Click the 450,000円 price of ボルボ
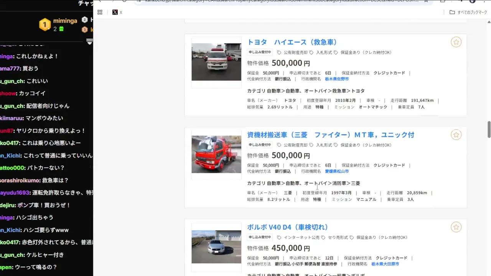 click(291, 248)
